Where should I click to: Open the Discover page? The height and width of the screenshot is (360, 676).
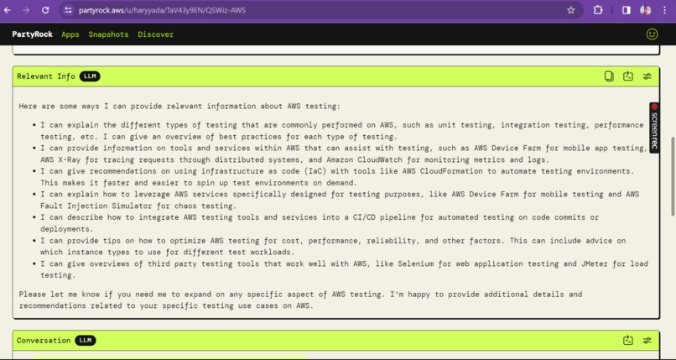[156, 34]
